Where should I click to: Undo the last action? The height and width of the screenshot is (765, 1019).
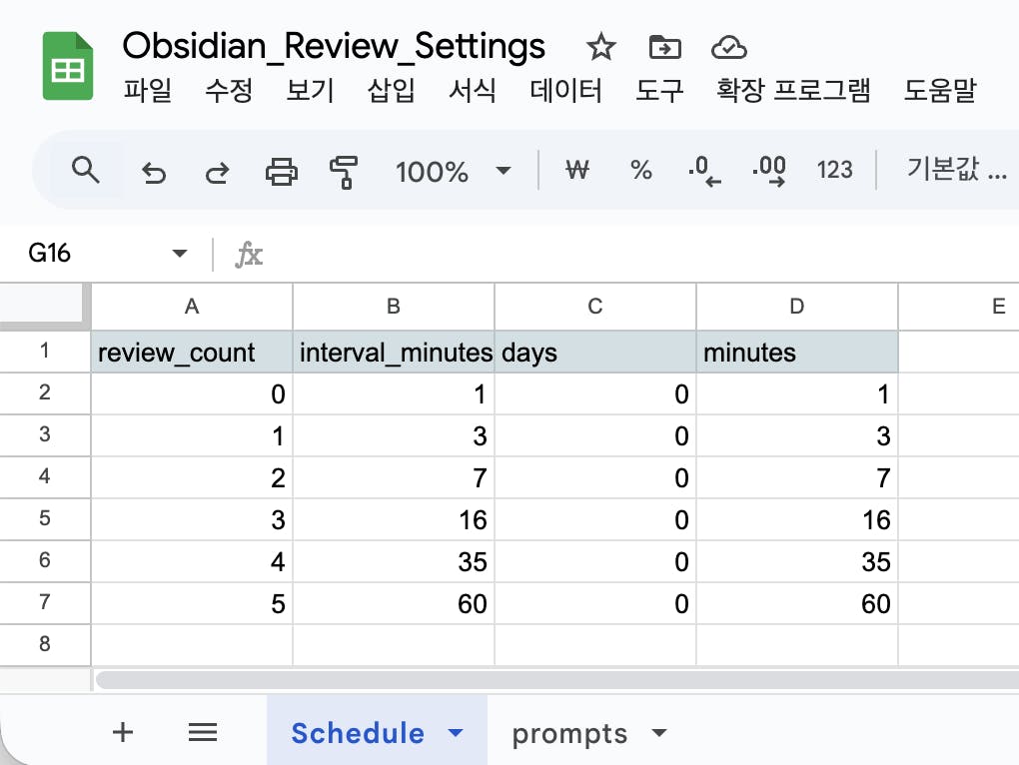tap(155, 171)
